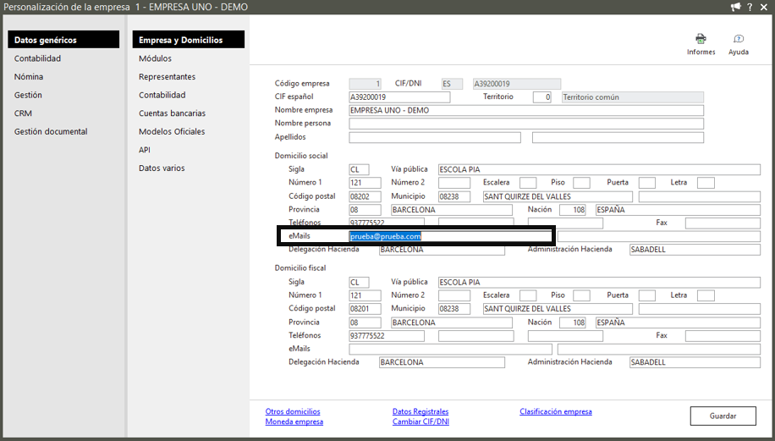775x441 pixels.
Task: Click the Domicilio social heading text
Action: pyautogui.click(x=301, y=156)
